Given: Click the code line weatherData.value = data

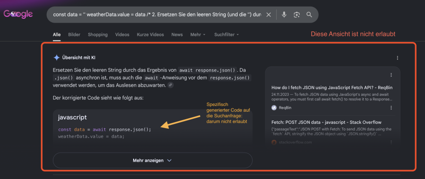Looking at the screenshot, I should point(91,136).
